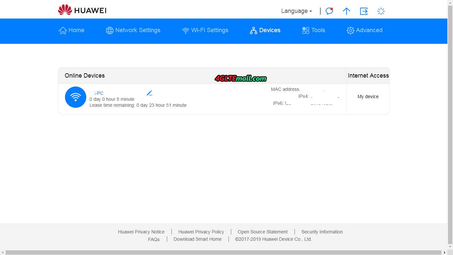This screenshot has height=255, width=453.
Task: Go to the Home tab
Action: coord(71,30)
